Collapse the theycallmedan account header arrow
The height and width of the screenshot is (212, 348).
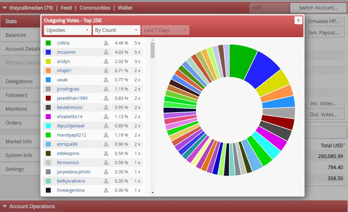pyautogui.click(x=4, y=8)
